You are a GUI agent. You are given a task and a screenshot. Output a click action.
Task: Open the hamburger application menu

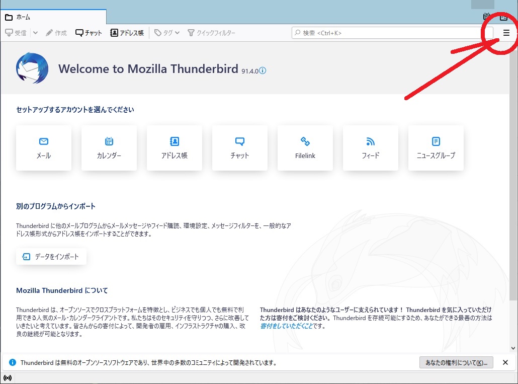[506, 33]
